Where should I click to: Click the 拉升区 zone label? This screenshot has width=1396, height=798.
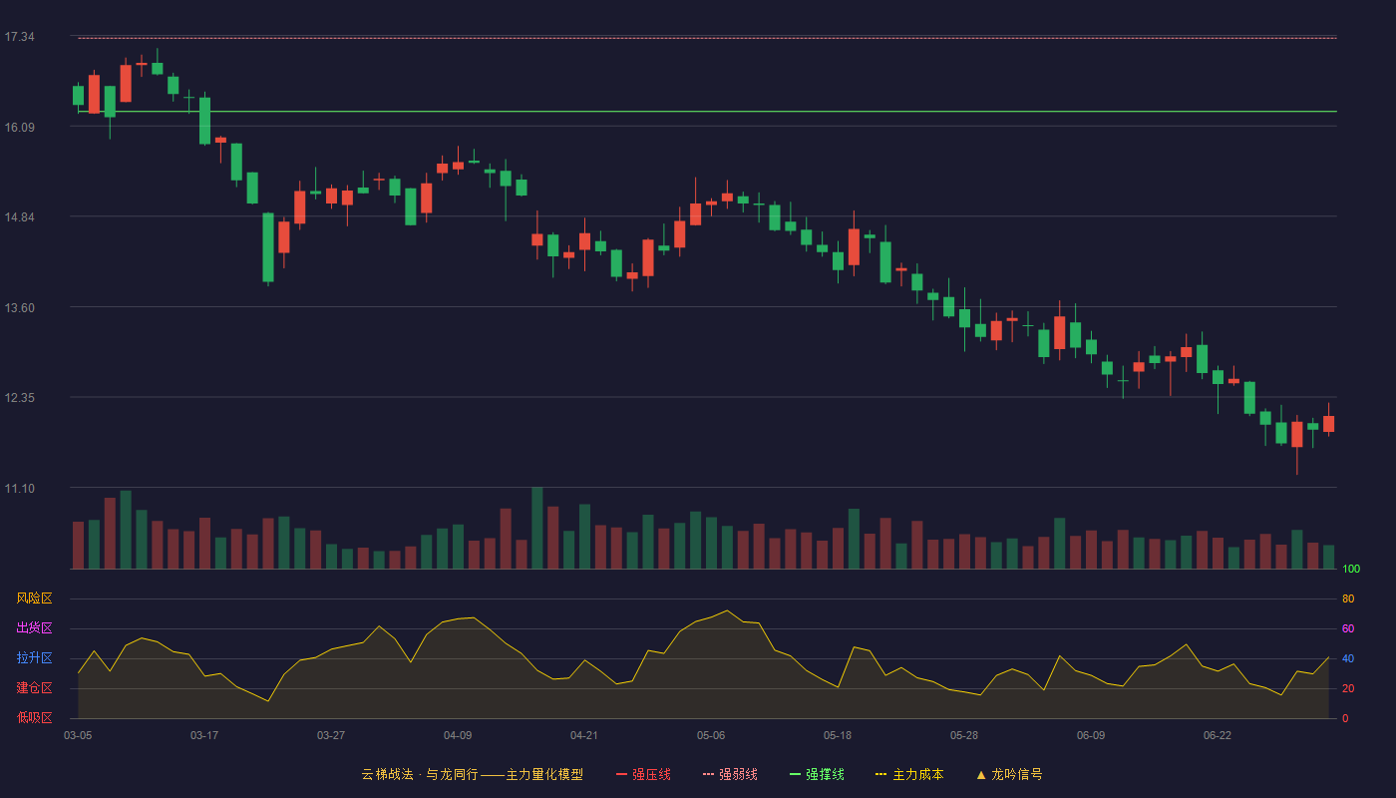coord(34,658)
